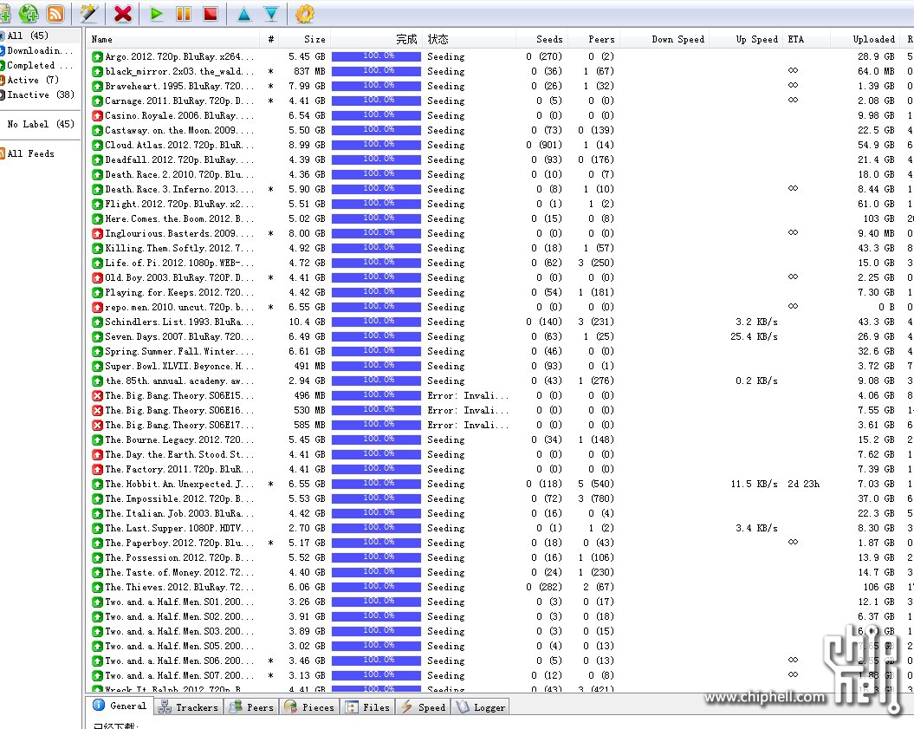Pause torrents with the orange pause icon
914x729 pixels.
point(184,13)
